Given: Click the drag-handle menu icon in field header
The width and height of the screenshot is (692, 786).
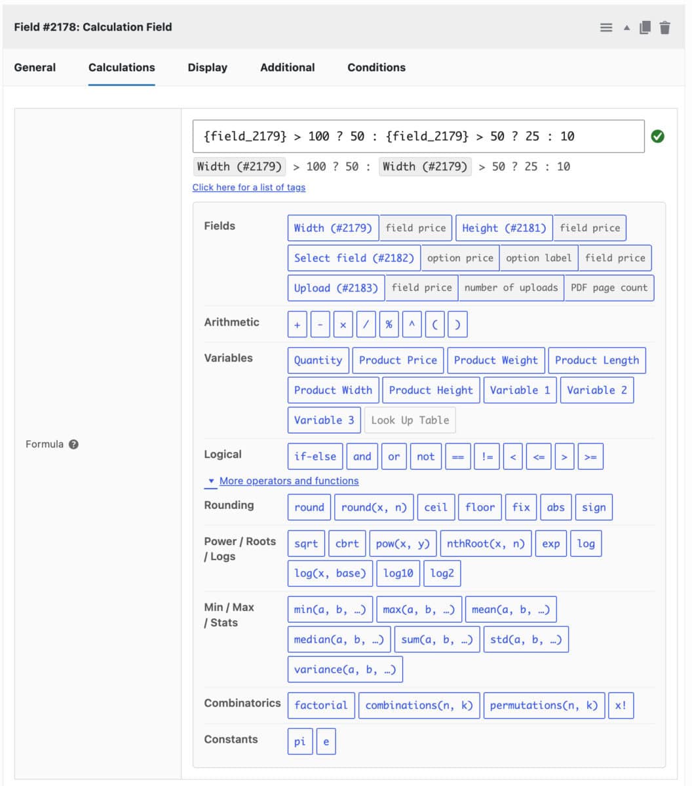Looking at the screenshot, I should click(606, 28).
